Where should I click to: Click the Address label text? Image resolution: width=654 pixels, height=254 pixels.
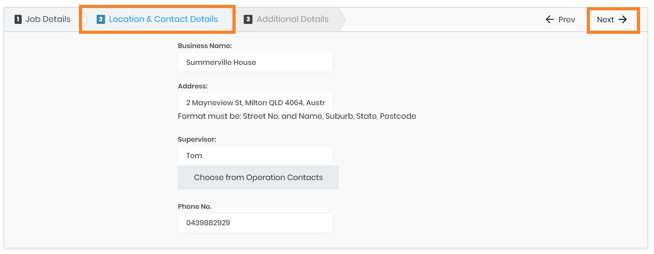(x=193, y=86)
